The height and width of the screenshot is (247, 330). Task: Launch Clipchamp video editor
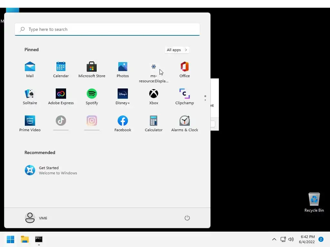(x=185, y=96)
